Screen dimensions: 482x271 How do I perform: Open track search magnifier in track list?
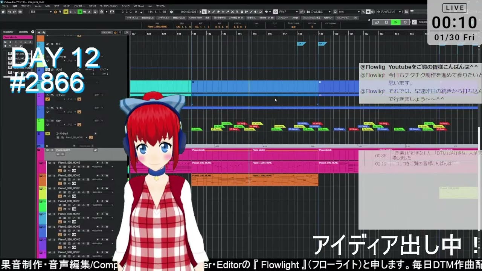click(127, 32)
